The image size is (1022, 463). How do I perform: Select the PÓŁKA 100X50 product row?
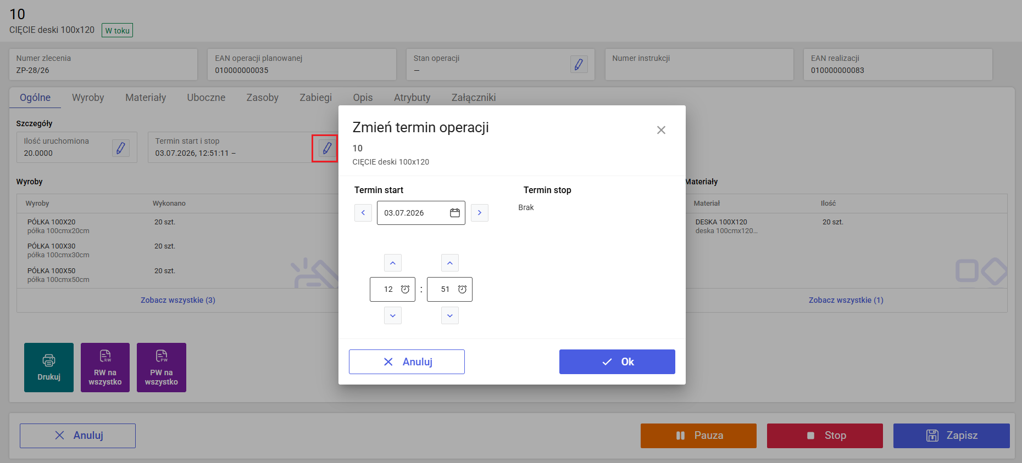[x=179, y=275]
